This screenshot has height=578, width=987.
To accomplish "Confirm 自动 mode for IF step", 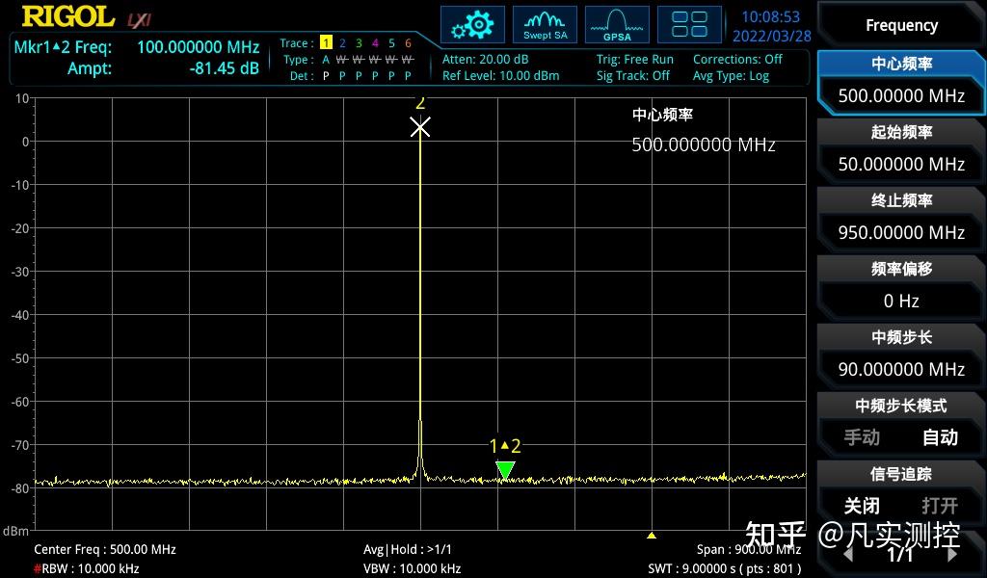I will click(940, 437).
